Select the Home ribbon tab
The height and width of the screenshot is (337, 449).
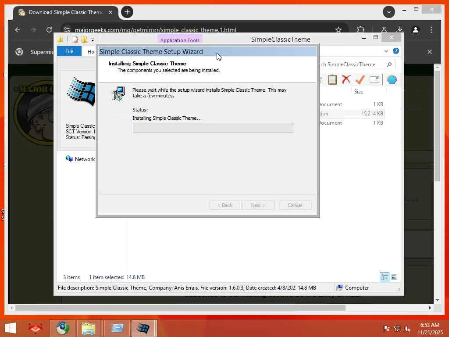[91, 52]
